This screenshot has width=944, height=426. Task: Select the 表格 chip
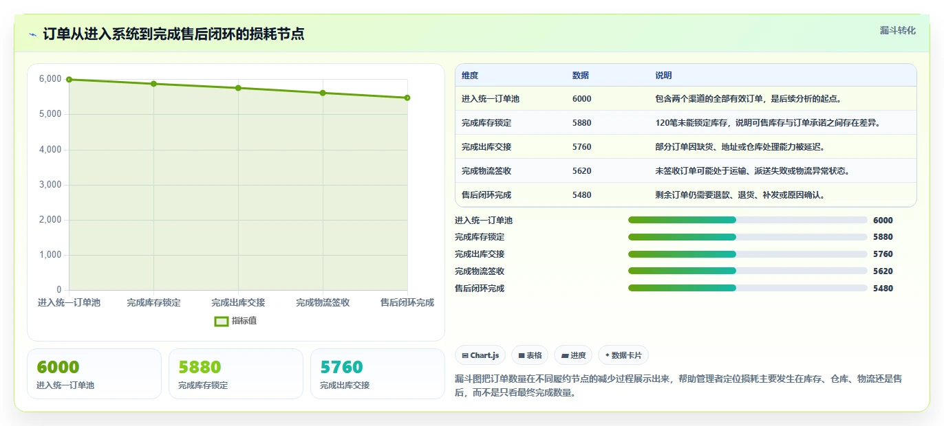(530, 355)
